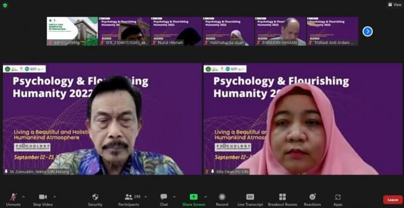Open audio options arrow beside Unmute

pos(24,197)
